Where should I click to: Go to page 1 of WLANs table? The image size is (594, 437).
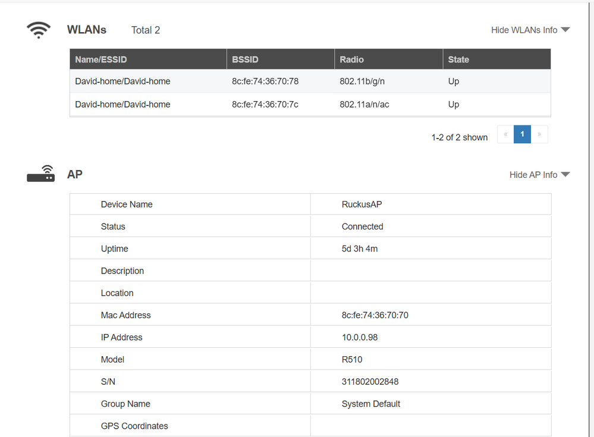pyautogui.click(x=522, y=134)
